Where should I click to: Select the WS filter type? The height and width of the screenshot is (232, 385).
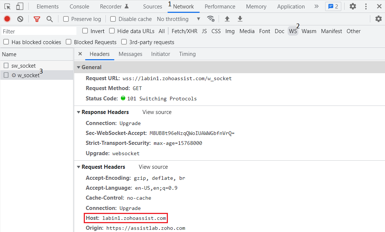click(x=293, y=31)
